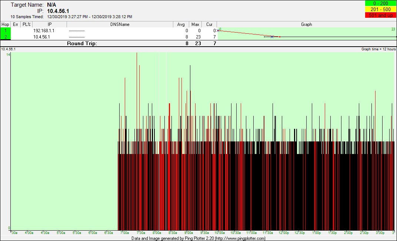Select the green hop 1 indicator
The image size is (397, 241).
[x=6, y=31]
